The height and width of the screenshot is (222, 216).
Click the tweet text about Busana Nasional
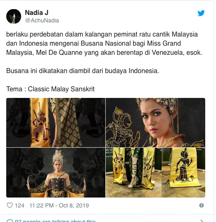coord(104,44)
